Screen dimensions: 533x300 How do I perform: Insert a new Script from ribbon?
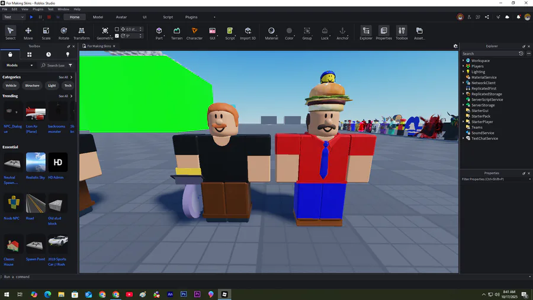230,33
